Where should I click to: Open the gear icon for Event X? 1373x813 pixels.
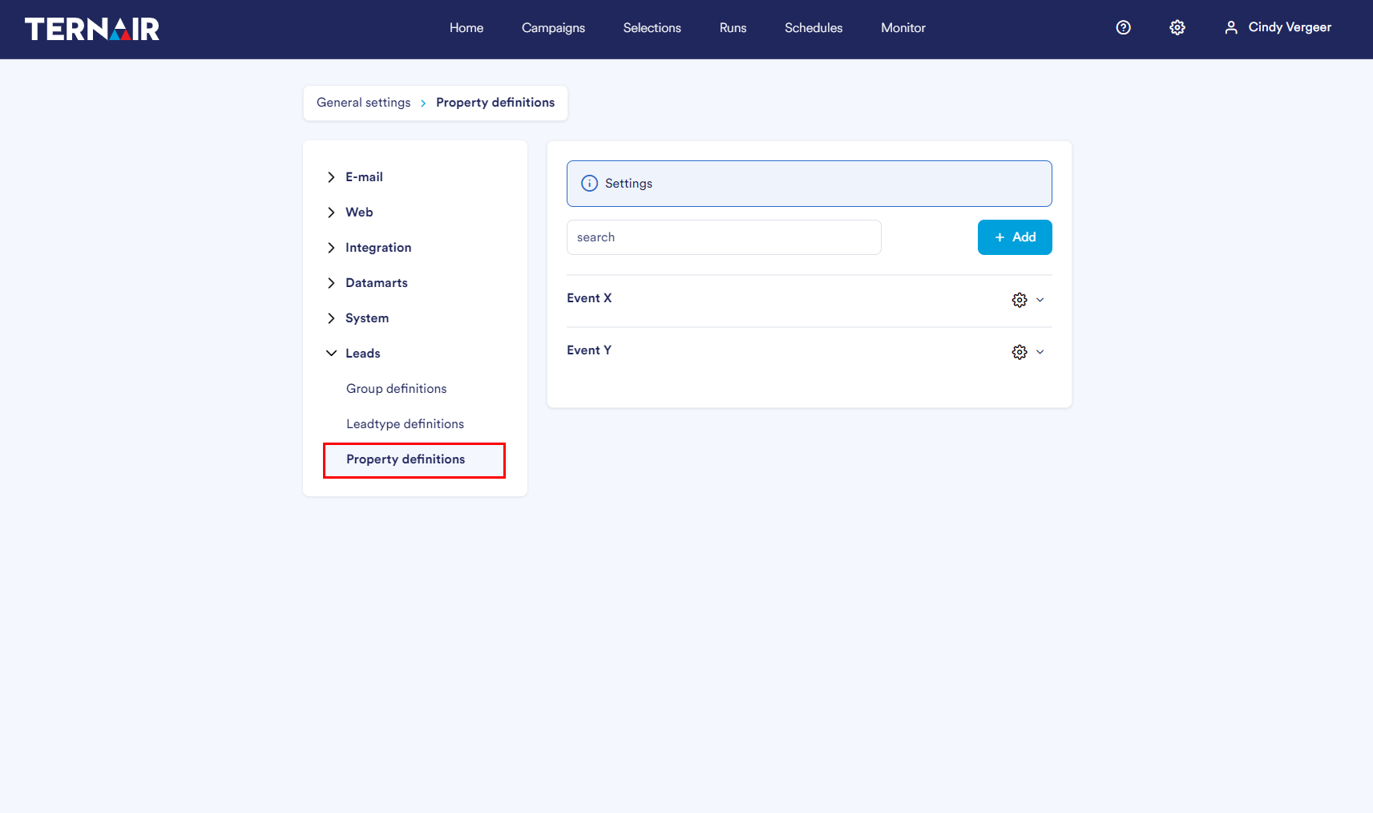point(1020,300)
